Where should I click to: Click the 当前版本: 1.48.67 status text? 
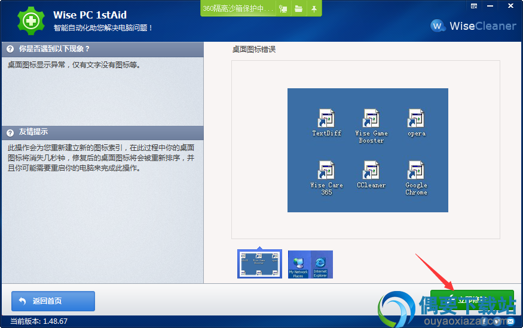click(x=39, y=321)
